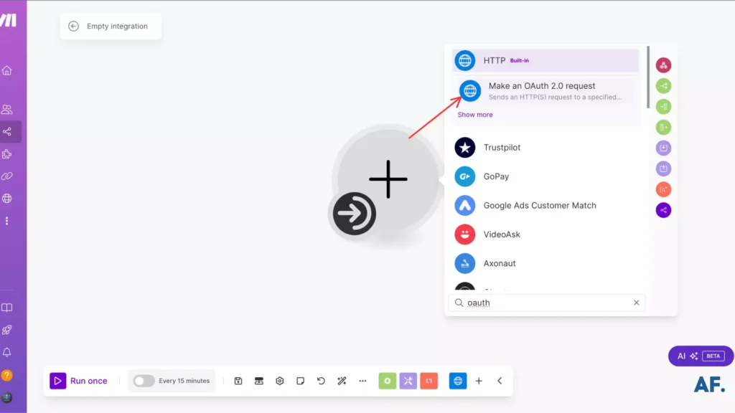Click the Undo arrow in toolbar
This screenshot has height=413, width=735.
point(321,381)
